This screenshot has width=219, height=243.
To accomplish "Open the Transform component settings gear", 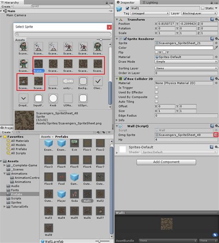I will point(217,19).
